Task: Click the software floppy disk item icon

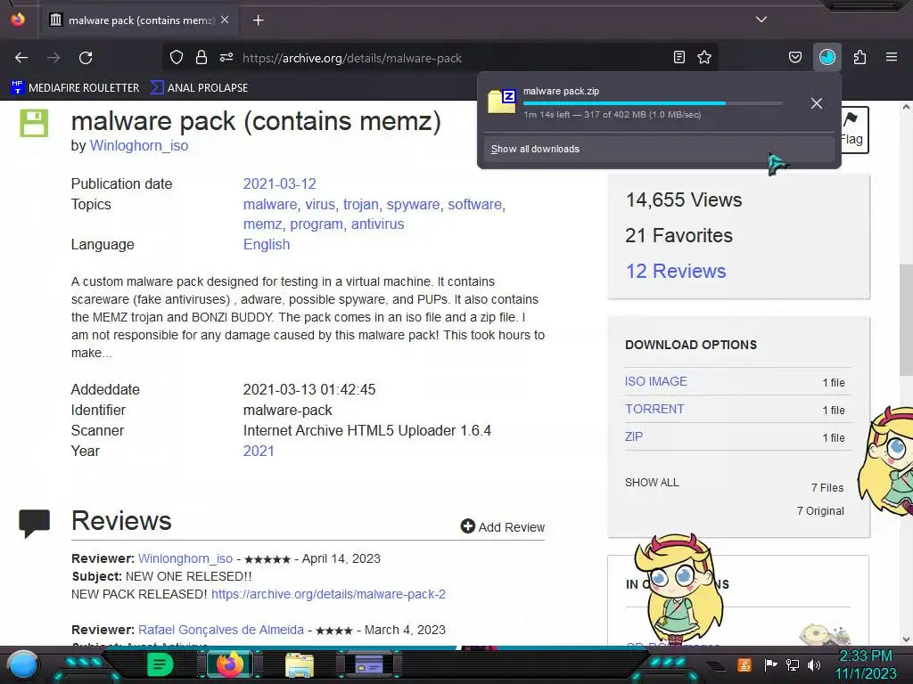Action: (x=35, y=123)
